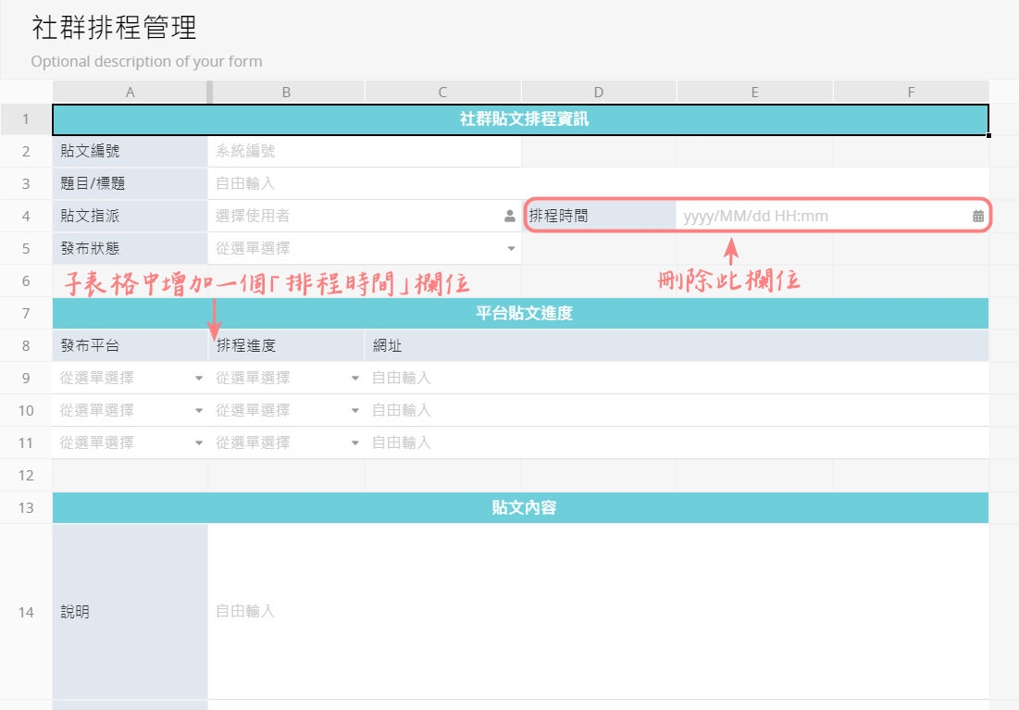Screen dimensions: 1019x710
Task: Open row 9 發布平台 dropdown
Action: pyautogui.click(x=198, y=379)
